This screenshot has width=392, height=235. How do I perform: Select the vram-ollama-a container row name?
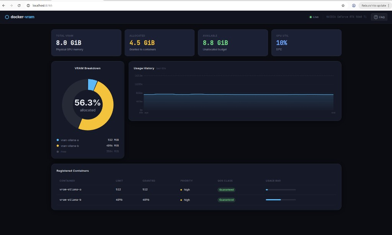coord(70,189)
